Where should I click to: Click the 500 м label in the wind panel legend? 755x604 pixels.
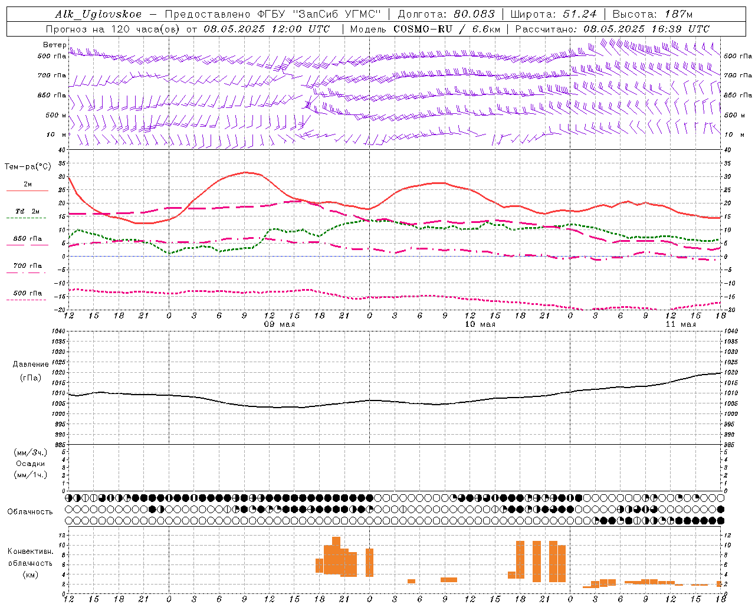(x=56, y=116)
